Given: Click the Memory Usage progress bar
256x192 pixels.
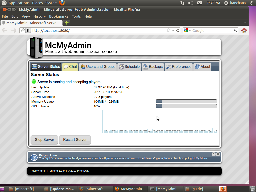Looking at the screenshot, I should pyautogui.click(x=186, y=101).
